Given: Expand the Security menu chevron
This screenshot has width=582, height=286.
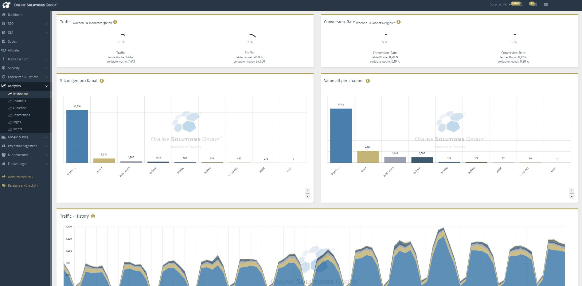Looking at the screenshot, I should click(46, 68).
